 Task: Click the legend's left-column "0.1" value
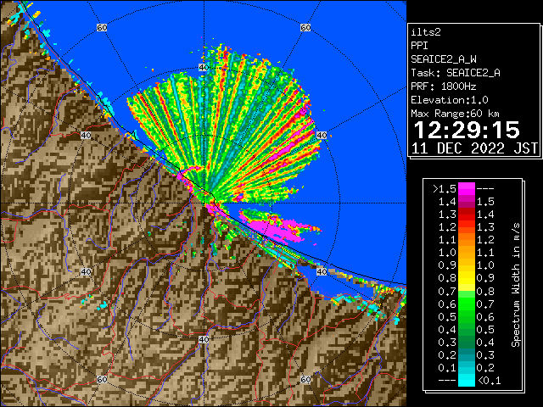[x=447, y=367]
